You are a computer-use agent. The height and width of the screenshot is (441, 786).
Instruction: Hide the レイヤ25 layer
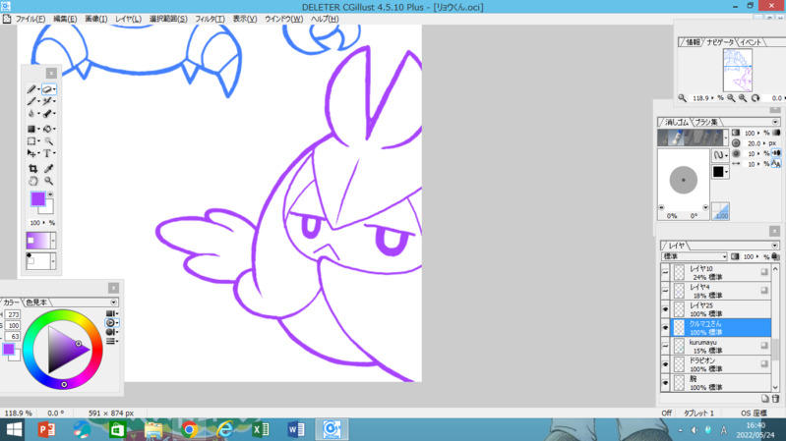coord(665,309)
